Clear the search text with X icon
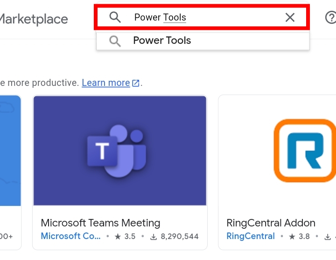Viewport: 336px width, 260px height. point(290,17)
